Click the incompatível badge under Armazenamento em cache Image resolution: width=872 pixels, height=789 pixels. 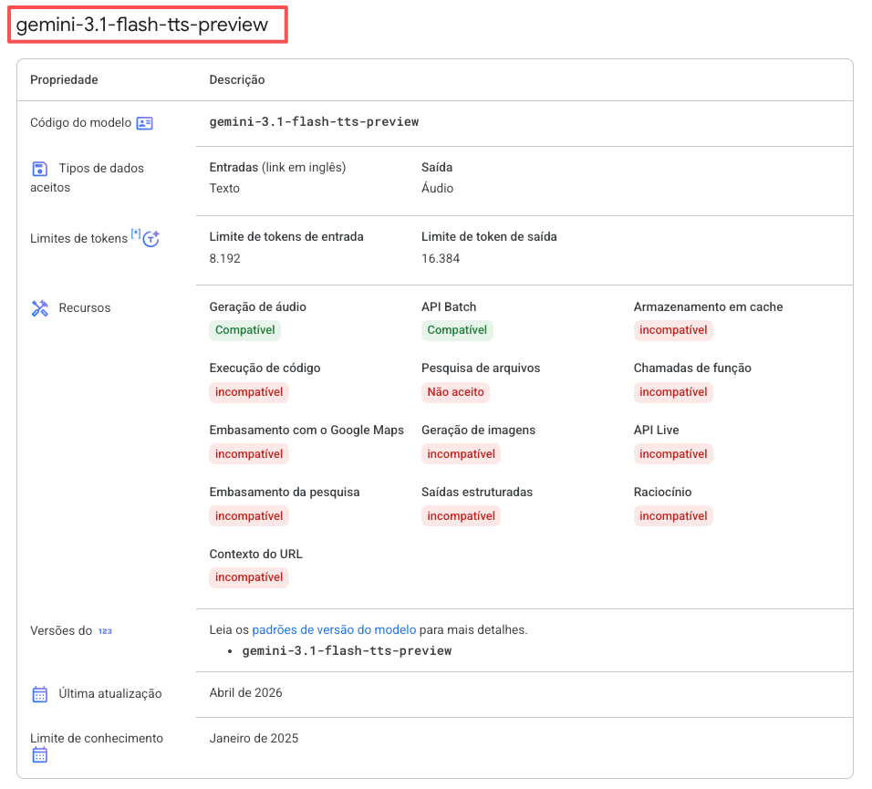[673, 330]
